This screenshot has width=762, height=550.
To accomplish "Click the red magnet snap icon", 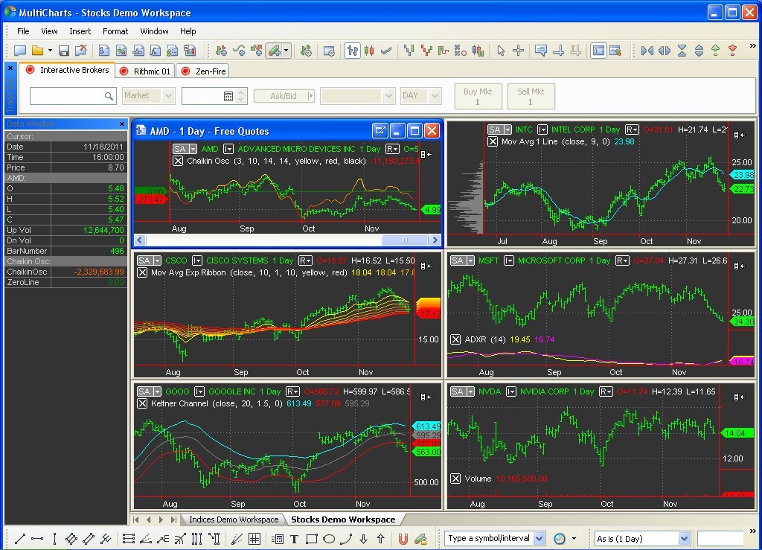I will point(403,538).
